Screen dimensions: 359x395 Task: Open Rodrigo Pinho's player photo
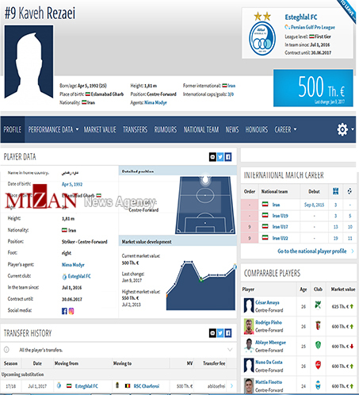(x=249, y=326)
